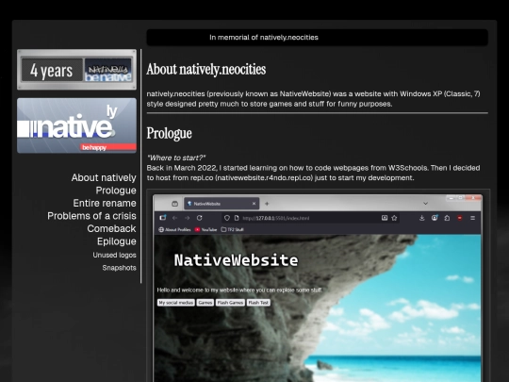
Task: Click the new tab plus icon
Action: (x=267, y=204)
